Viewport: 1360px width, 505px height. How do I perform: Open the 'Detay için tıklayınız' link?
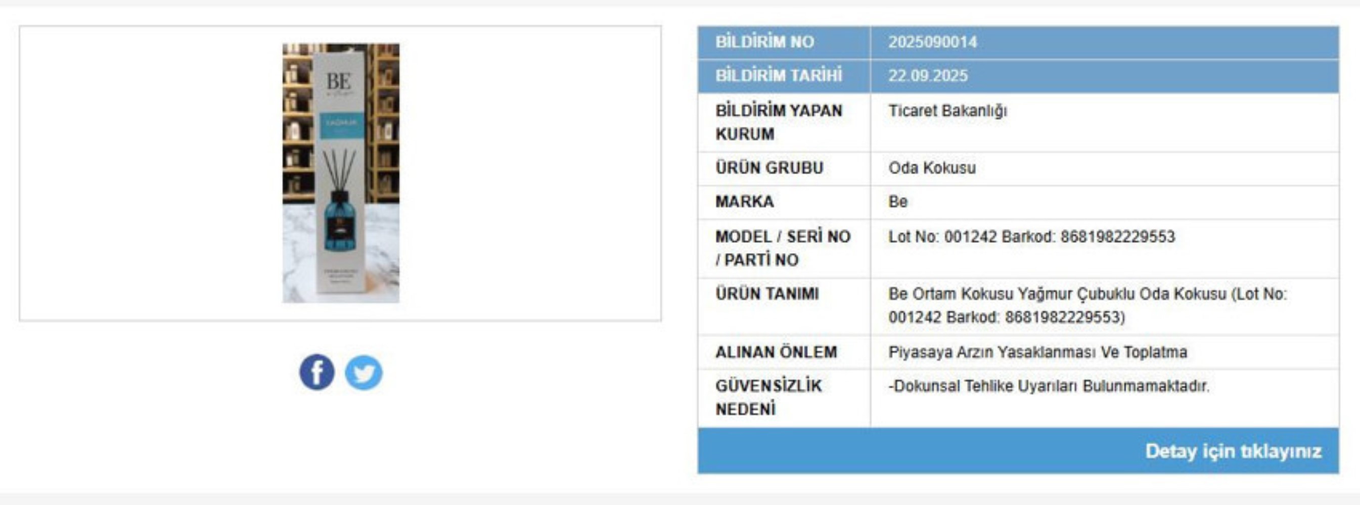coord(1233,451)
